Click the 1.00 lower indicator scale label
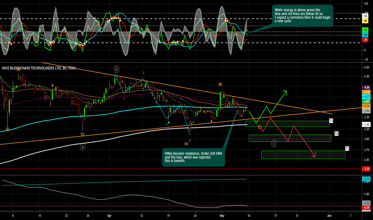This screenshot has width=373, height=220. point(367,194)
